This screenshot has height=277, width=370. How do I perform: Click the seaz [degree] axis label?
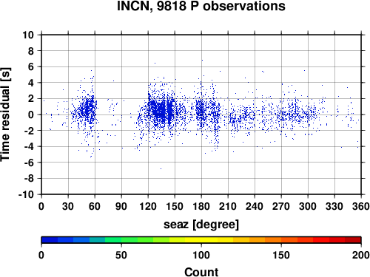(x=201, y=225)
